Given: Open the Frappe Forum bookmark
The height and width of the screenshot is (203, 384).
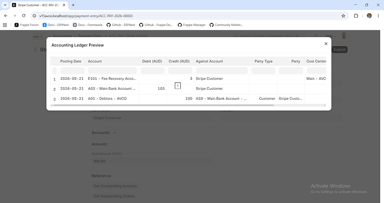Looking at the screenshot, I should (27, 25).
